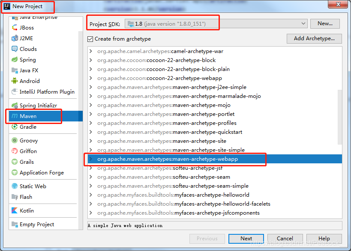Click the Gradle icon
Viewport: 351px width, 251px height.
(x=15, y=127)
